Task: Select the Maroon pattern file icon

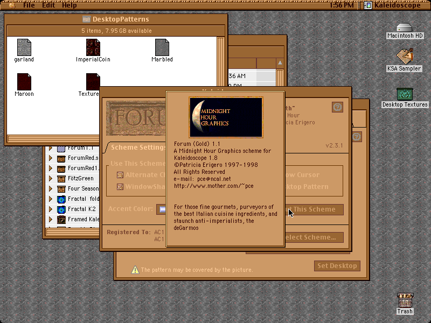Action: pyautogui.click(x=24, y=82)
